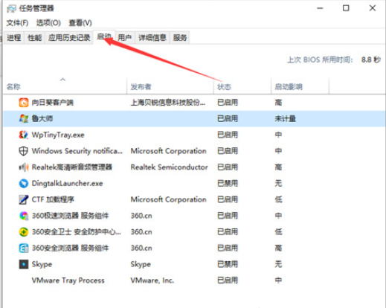Select the 向日葵客户端 row name
Viewport: 386px width, 308px height.
coord(52,103)
